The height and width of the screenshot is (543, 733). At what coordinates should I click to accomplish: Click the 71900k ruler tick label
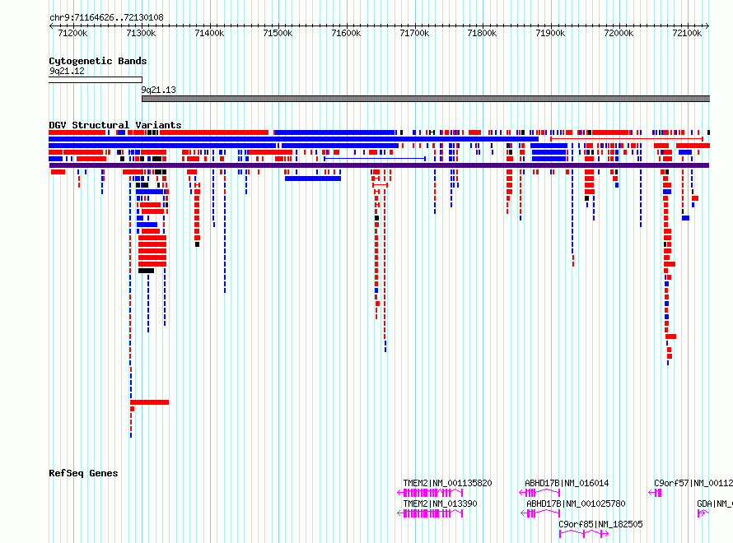pyautogui.click(x=550, y=33)
